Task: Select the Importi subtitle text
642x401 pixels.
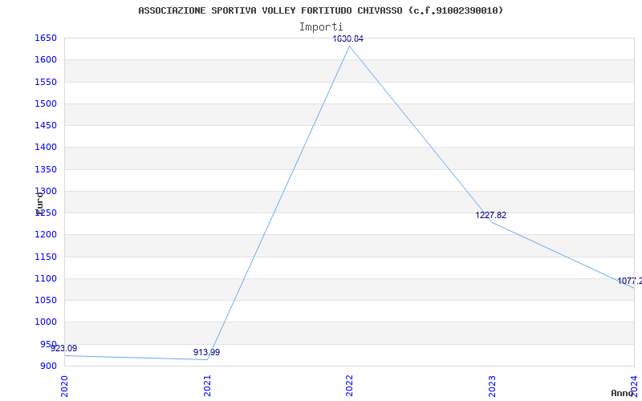Action: [321, 27]
